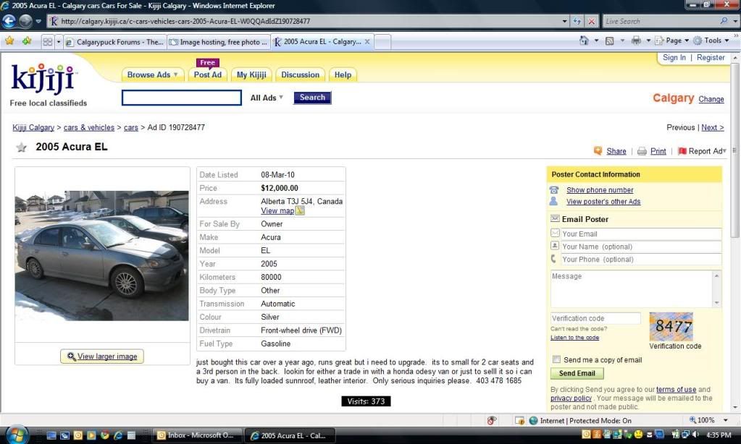The height and width of the screenshot is (444, 741).
Task: Open the All Ads category dropdown
Action: [267, 98]
